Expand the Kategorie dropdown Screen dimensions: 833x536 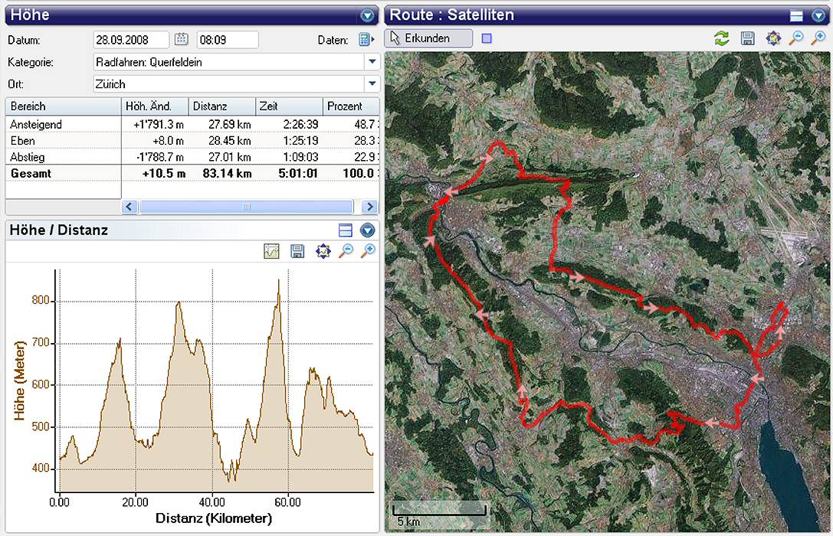(372, 62)
